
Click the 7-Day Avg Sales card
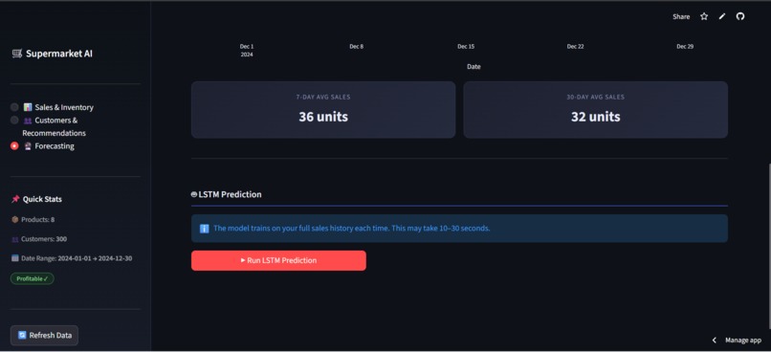323,110
